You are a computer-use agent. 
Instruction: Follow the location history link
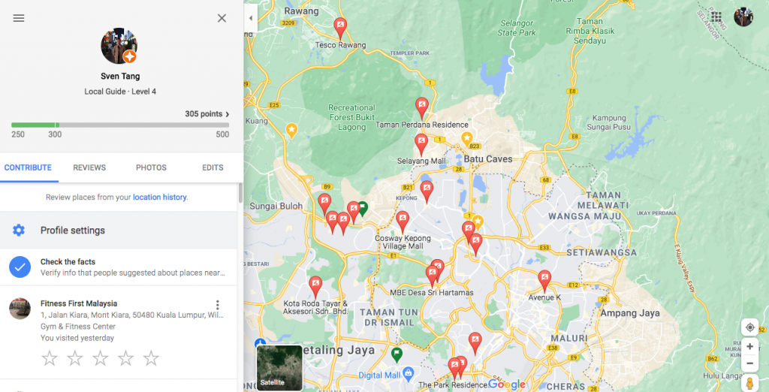[x=159, y=198]
